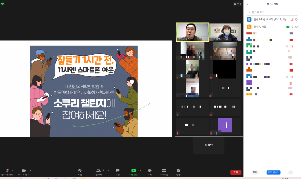
Task: Click the green 화면 공유 share screen icon
Action: [133, 171]
